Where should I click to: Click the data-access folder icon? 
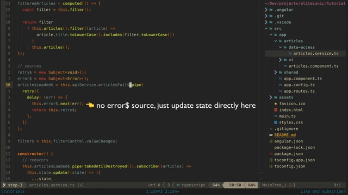pos(285,47)
